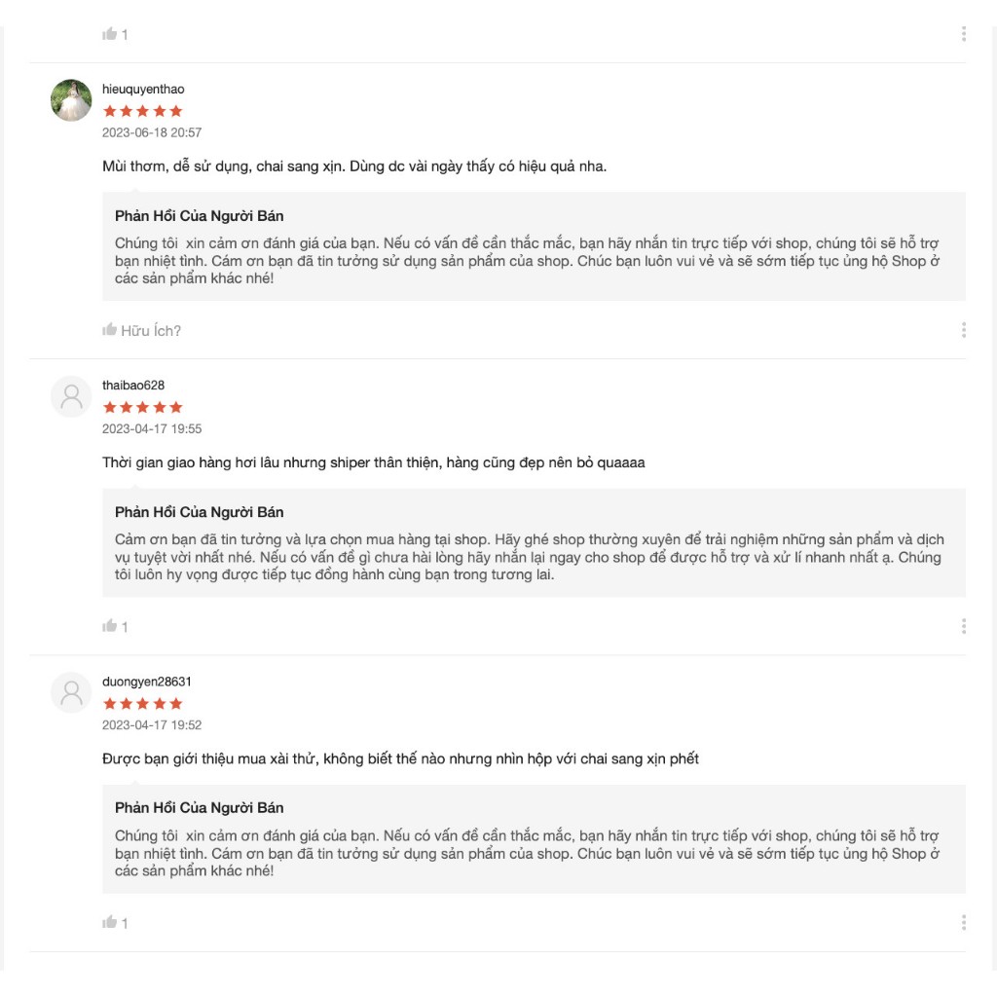Viewport: 997px width, 997px height.
Task: Open more options for topmost review
Action: click(x=964, y=34)
